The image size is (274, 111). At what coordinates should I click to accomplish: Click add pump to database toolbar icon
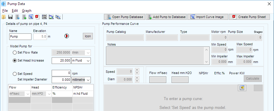point(24,17)
